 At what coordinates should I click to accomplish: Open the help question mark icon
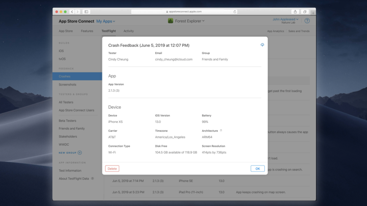(307, 21)
